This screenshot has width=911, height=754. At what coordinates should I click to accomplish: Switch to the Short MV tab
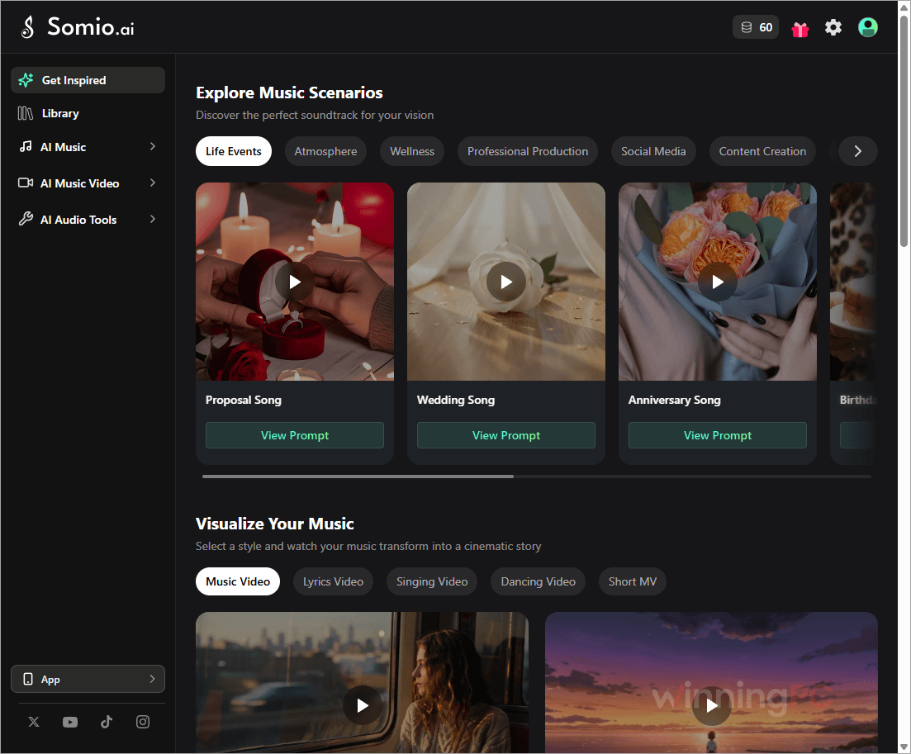(632, 581)
